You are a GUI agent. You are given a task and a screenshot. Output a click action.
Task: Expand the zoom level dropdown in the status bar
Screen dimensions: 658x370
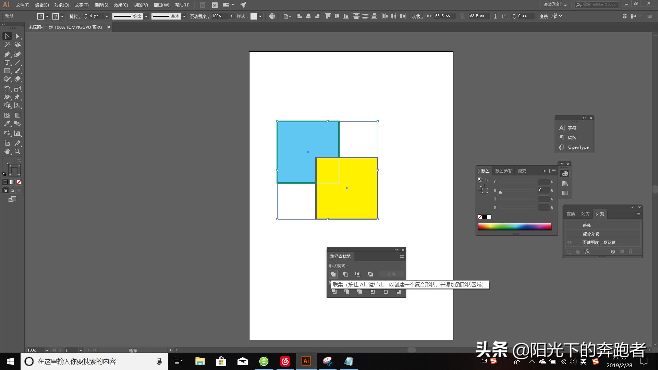47,350
